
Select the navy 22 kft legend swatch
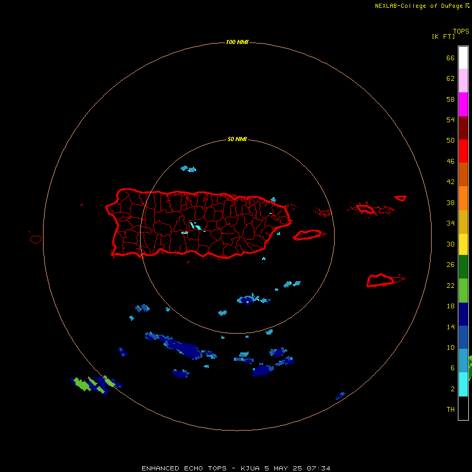point(463,314)
